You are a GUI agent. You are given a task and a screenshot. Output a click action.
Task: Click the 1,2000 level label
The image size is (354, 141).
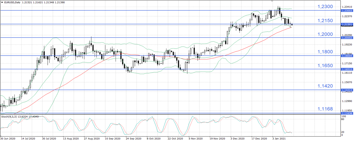[325, 34]
